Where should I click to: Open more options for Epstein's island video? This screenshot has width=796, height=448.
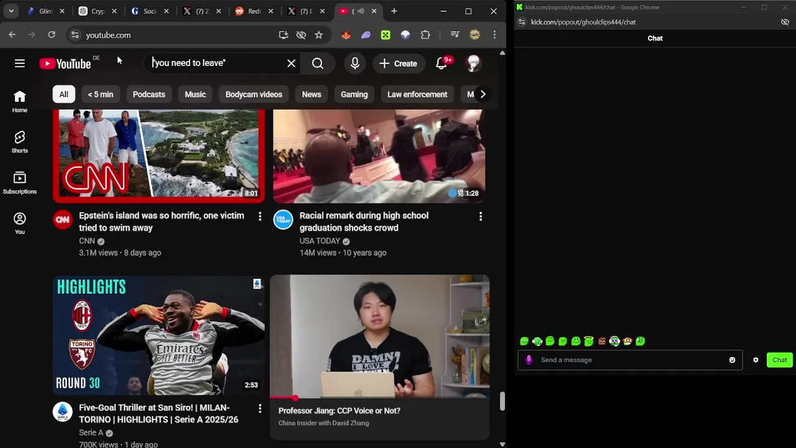tap(260, 217)
